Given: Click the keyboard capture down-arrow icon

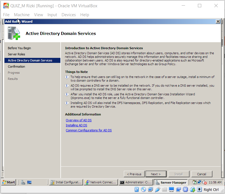Looking at the screenshot, I should [199, 190].
